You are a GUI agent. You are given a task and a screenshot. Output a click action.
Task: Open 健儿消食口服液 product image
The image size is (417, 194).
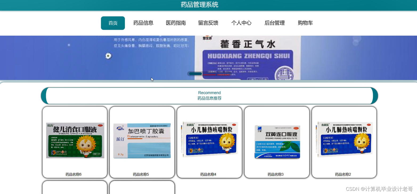point(75,140)
